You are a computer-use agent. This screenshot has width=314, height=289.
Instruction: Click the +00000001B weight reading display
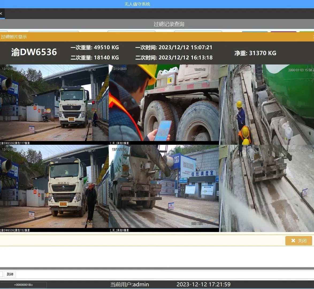(x=24, y=285)
